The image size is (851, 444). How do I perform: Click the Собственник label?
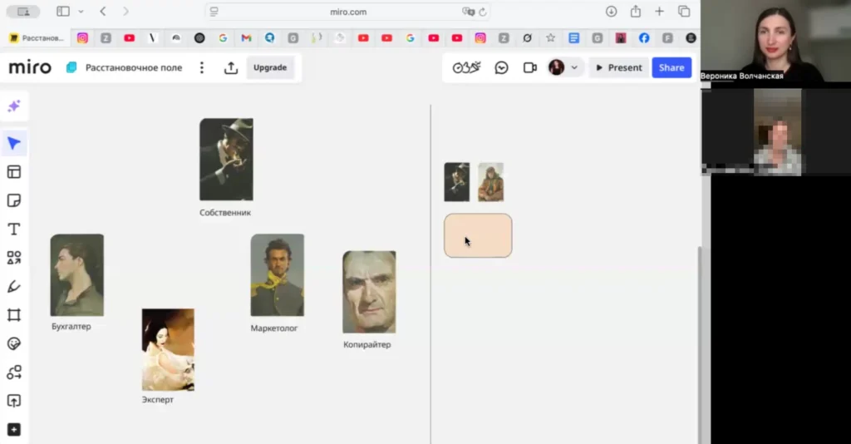(x=225, y=213)
